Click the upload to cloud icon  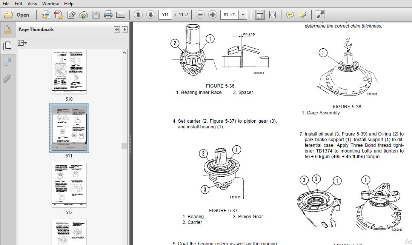click(83, 15)
